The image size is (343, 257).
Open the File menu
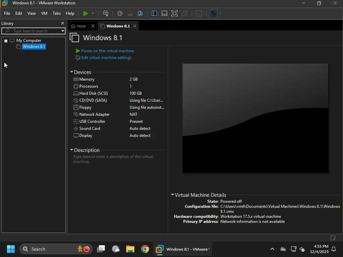tap(7, 13)
